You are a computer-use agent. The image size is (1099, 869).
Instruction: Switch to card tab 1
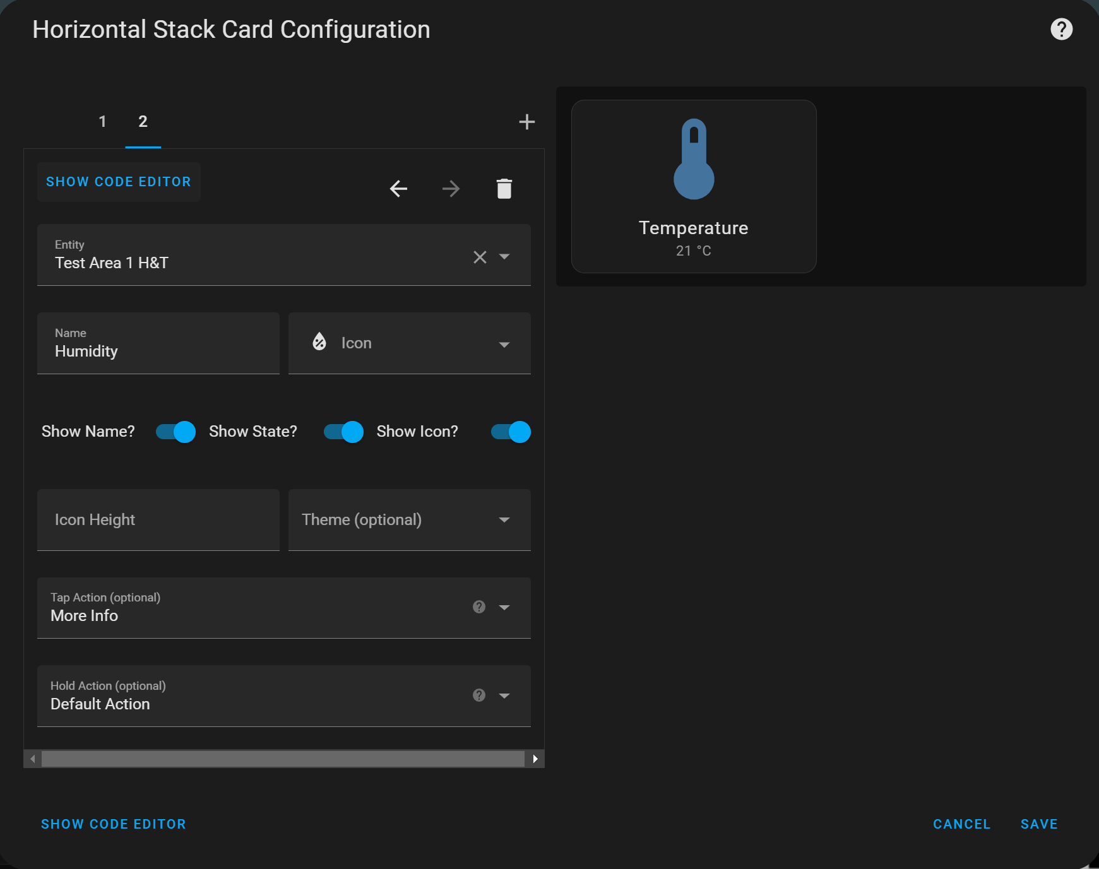pos(103,122)
